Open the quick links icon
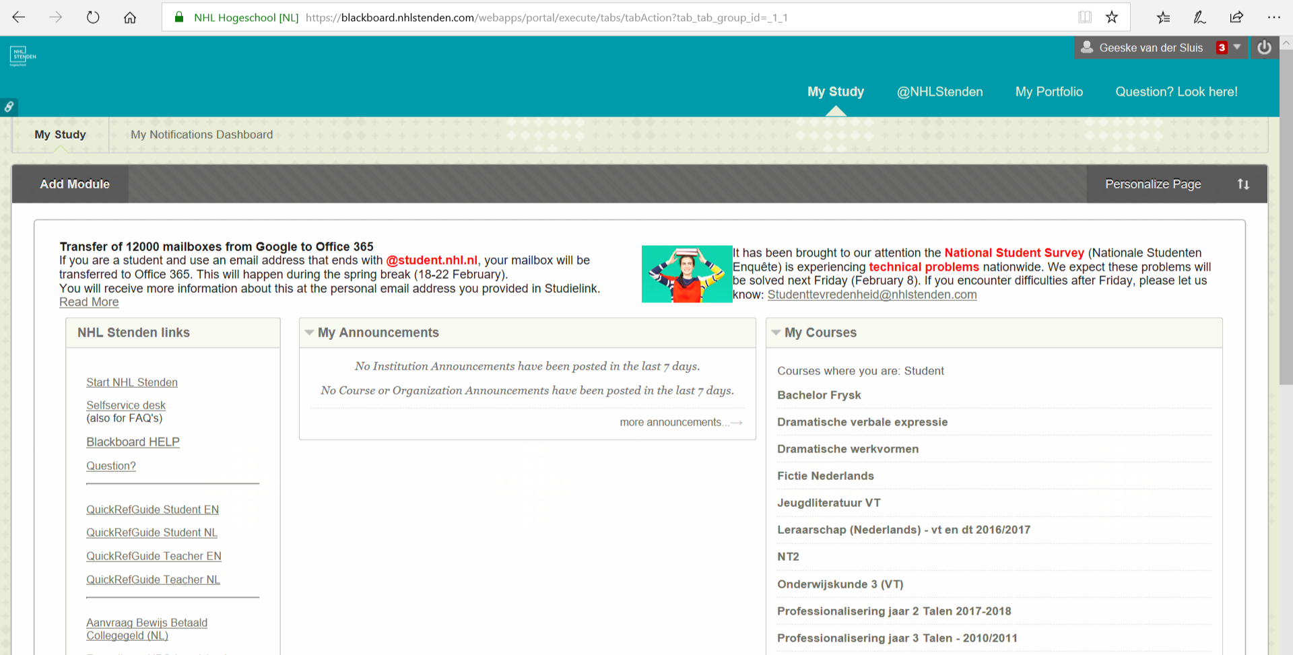Screen dimensions: 1293x655 pos(9,106)
